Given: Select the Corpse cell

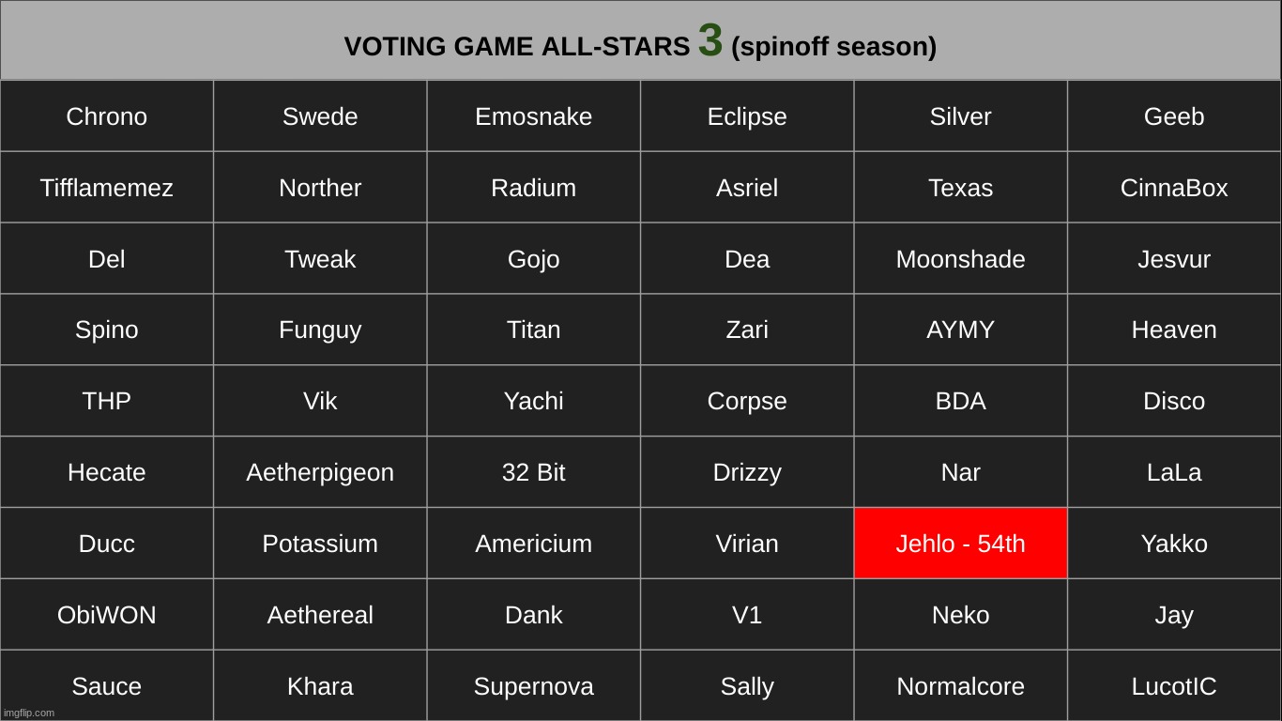Looking at the screenshot, I should coord(747,401).
